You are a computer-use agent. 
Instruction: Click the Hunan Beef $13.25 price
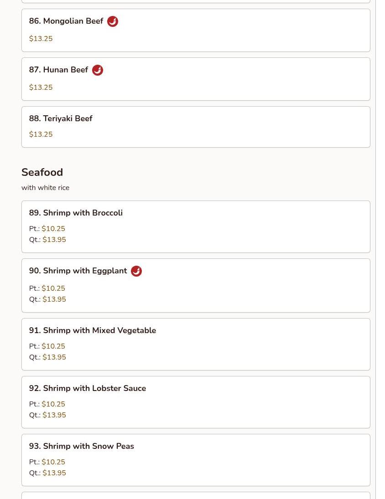41,87
